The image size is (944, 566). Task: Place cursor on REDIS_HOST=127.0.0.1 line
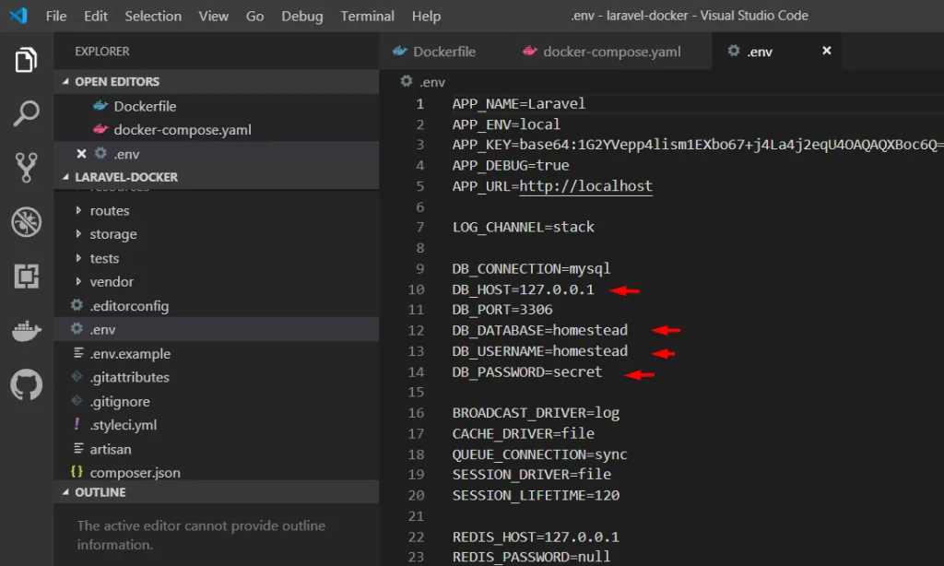[536, 537]
